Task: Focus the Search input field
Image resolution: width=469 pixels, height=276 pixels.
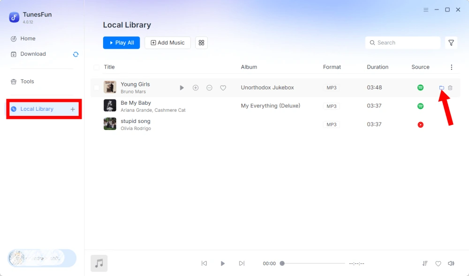Action: point(402,43)
